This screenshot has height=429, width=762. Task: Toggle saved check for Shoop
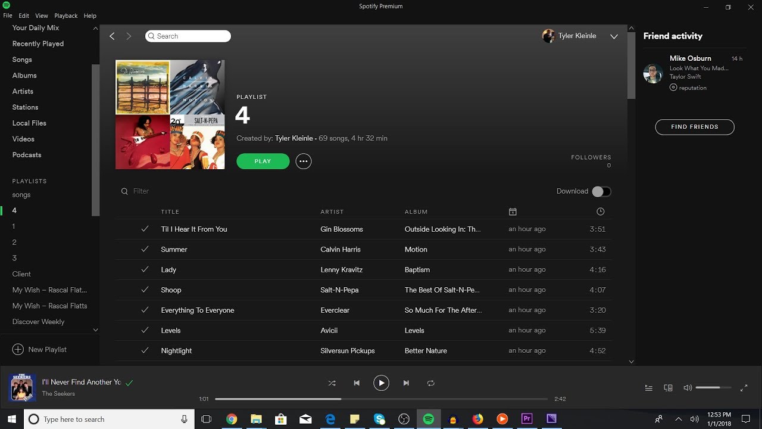pyautogui.click(x=145, y=290)
